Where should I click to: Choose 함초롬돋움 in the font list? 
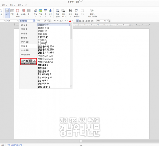[x=43, y=28]
